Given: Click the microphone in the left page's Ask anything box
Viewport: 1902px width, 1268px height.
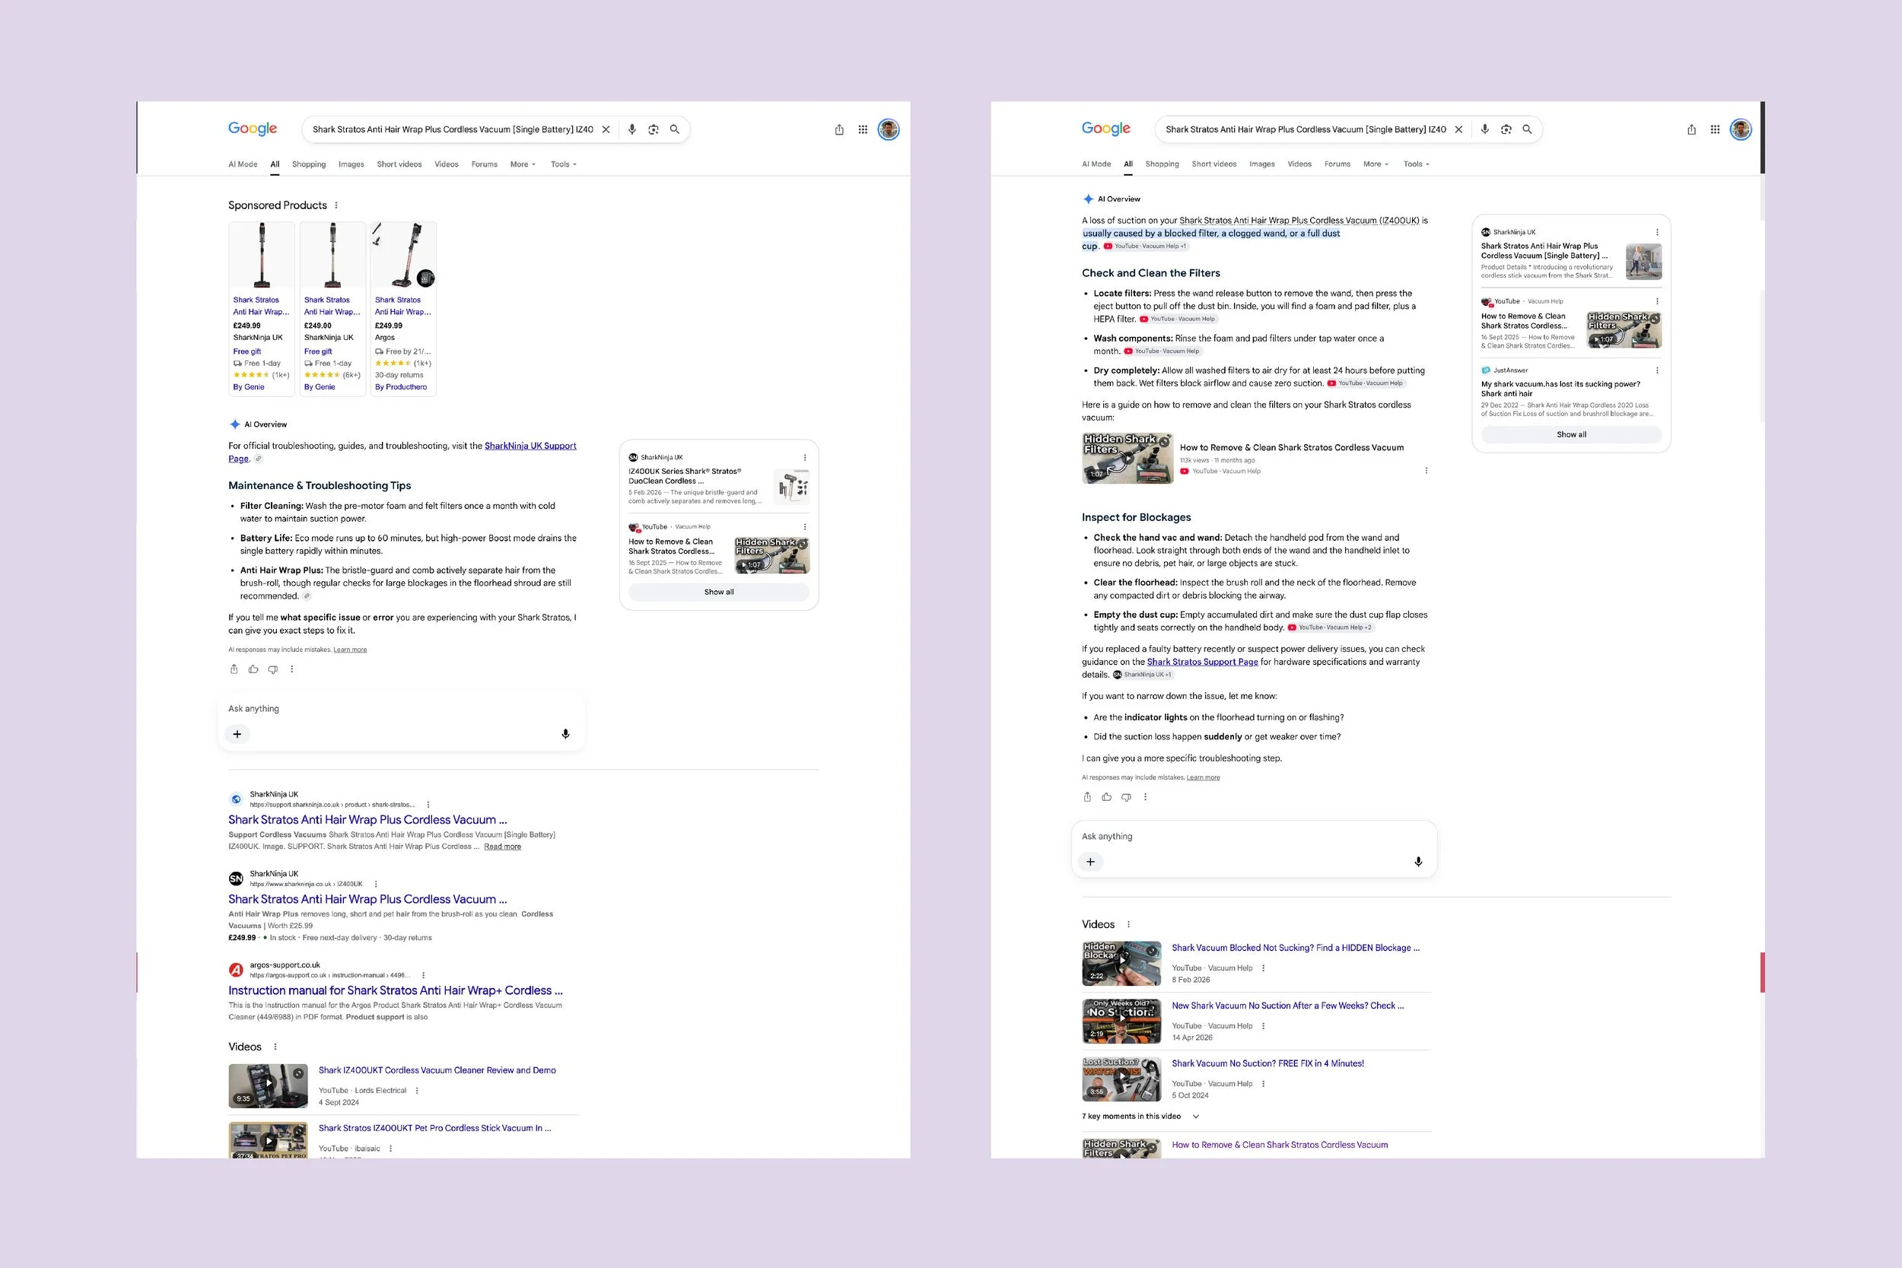Looking at the screenshot, I should click(x=566, y=734).
